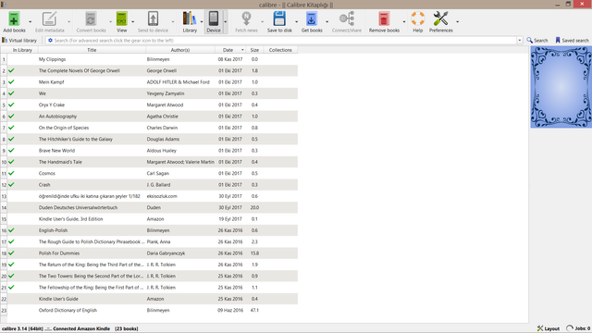Open the Help lifebuoy icon
This screenshot has width=592, height=333.
click(417, 18)
